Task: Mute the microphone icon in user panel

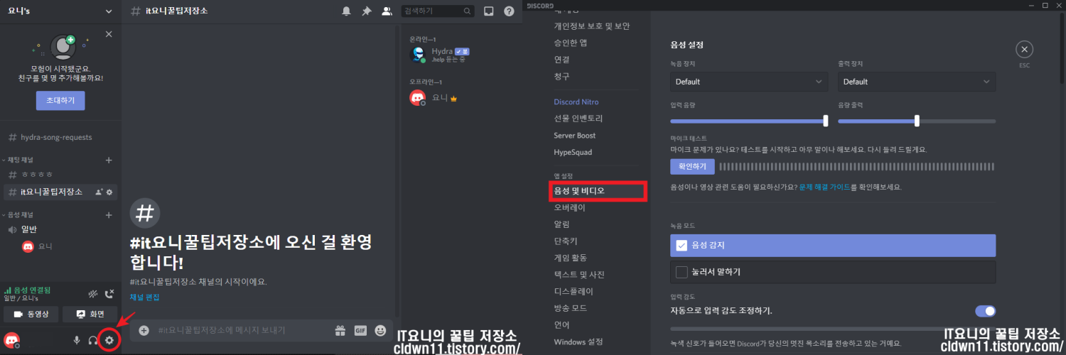Action: (77, 340)
